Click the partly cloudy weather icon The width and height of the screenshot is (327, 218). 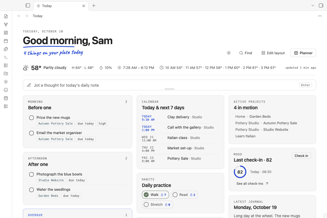[26, 68]
